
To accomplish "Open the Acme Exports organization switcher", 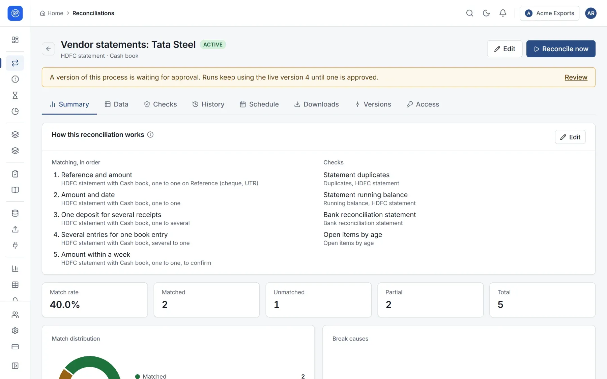I will pyautogui.click(x=549, y=13).
